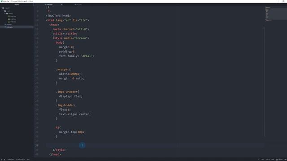
Task: Click the padding:0; declaration
Action: [67, 51]
